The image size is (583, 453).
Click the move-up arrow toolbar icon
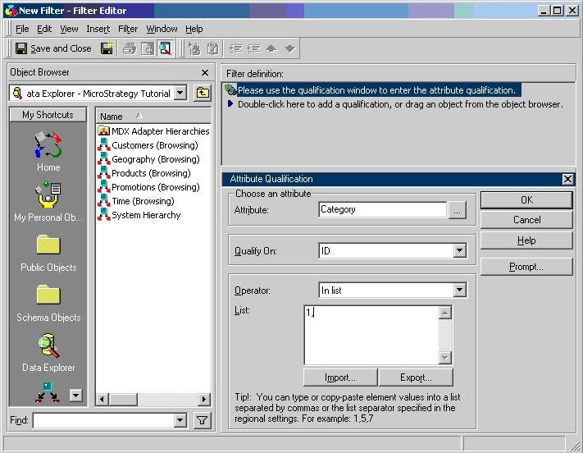pyautogui.click(x=271, y=48)
